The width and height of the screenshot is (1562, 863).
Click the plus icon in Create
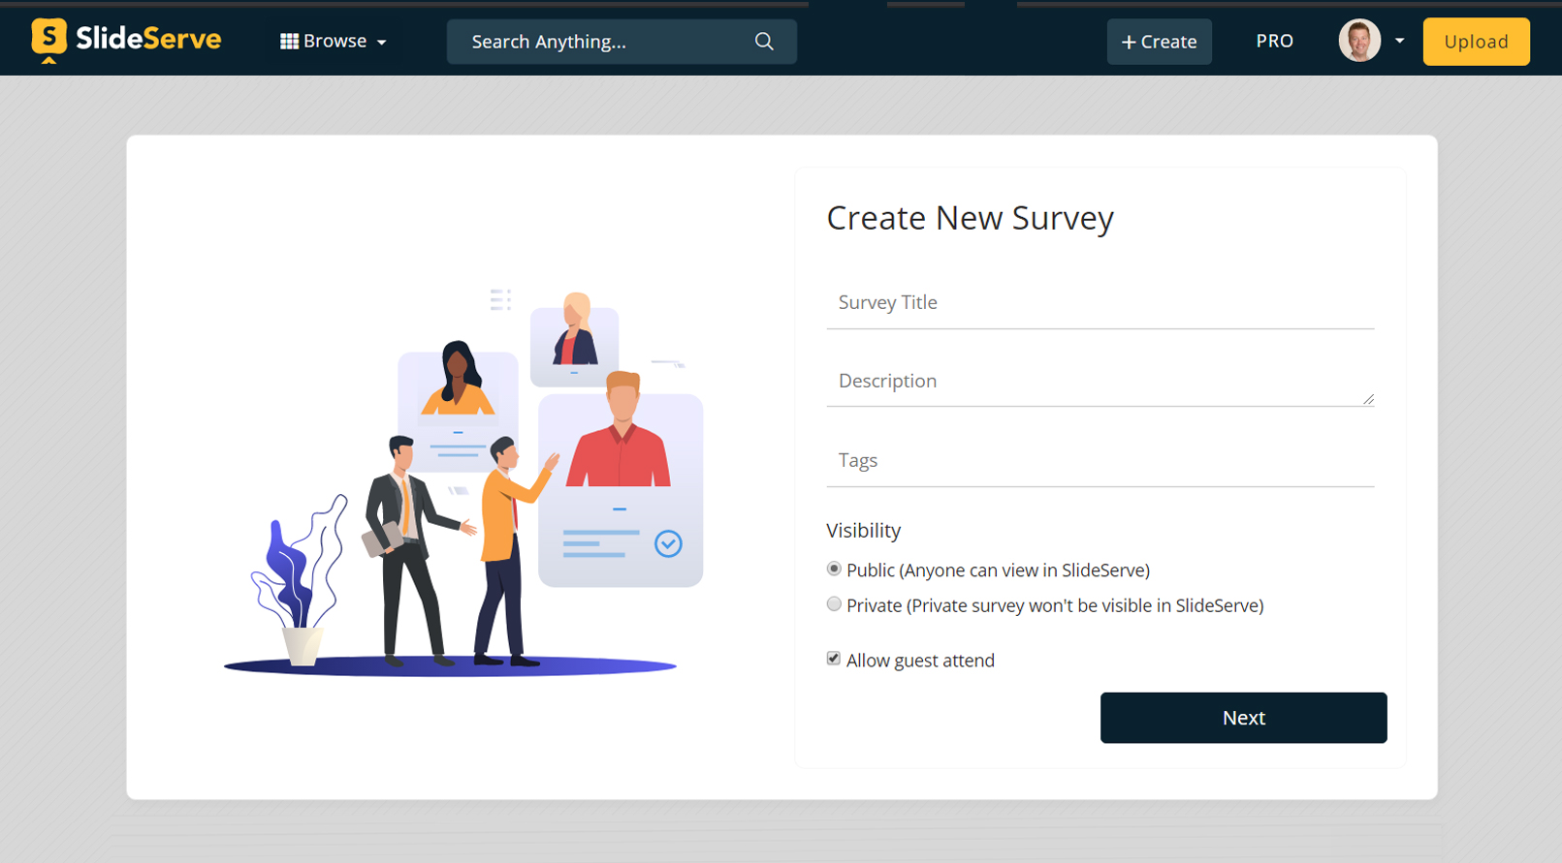pos(1129,43)
